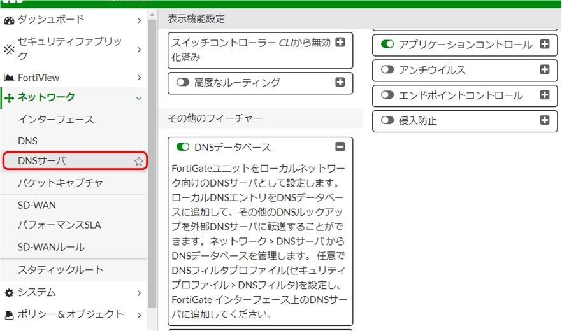Click the System gear icon
Screen dimensions: 562x331
point(9,293)
